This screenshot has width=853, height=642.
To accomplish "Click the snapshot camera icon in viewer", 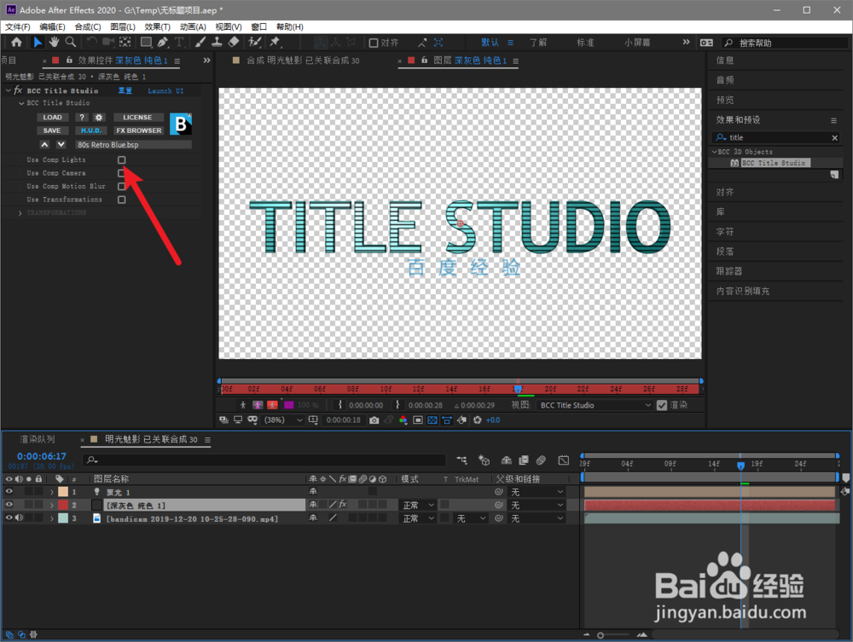I will [x=374, y=420].
